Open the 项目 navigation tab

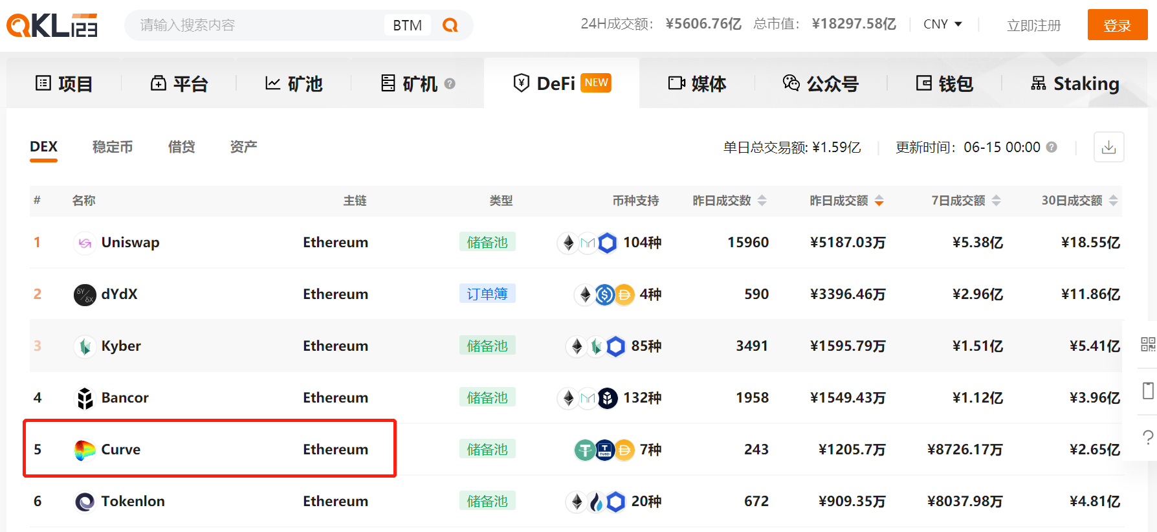pyautogui.click(x=64, y=83)
